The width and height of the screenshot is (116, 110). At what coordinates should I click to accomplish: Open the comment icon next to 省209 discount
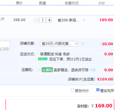coord(84,20)
